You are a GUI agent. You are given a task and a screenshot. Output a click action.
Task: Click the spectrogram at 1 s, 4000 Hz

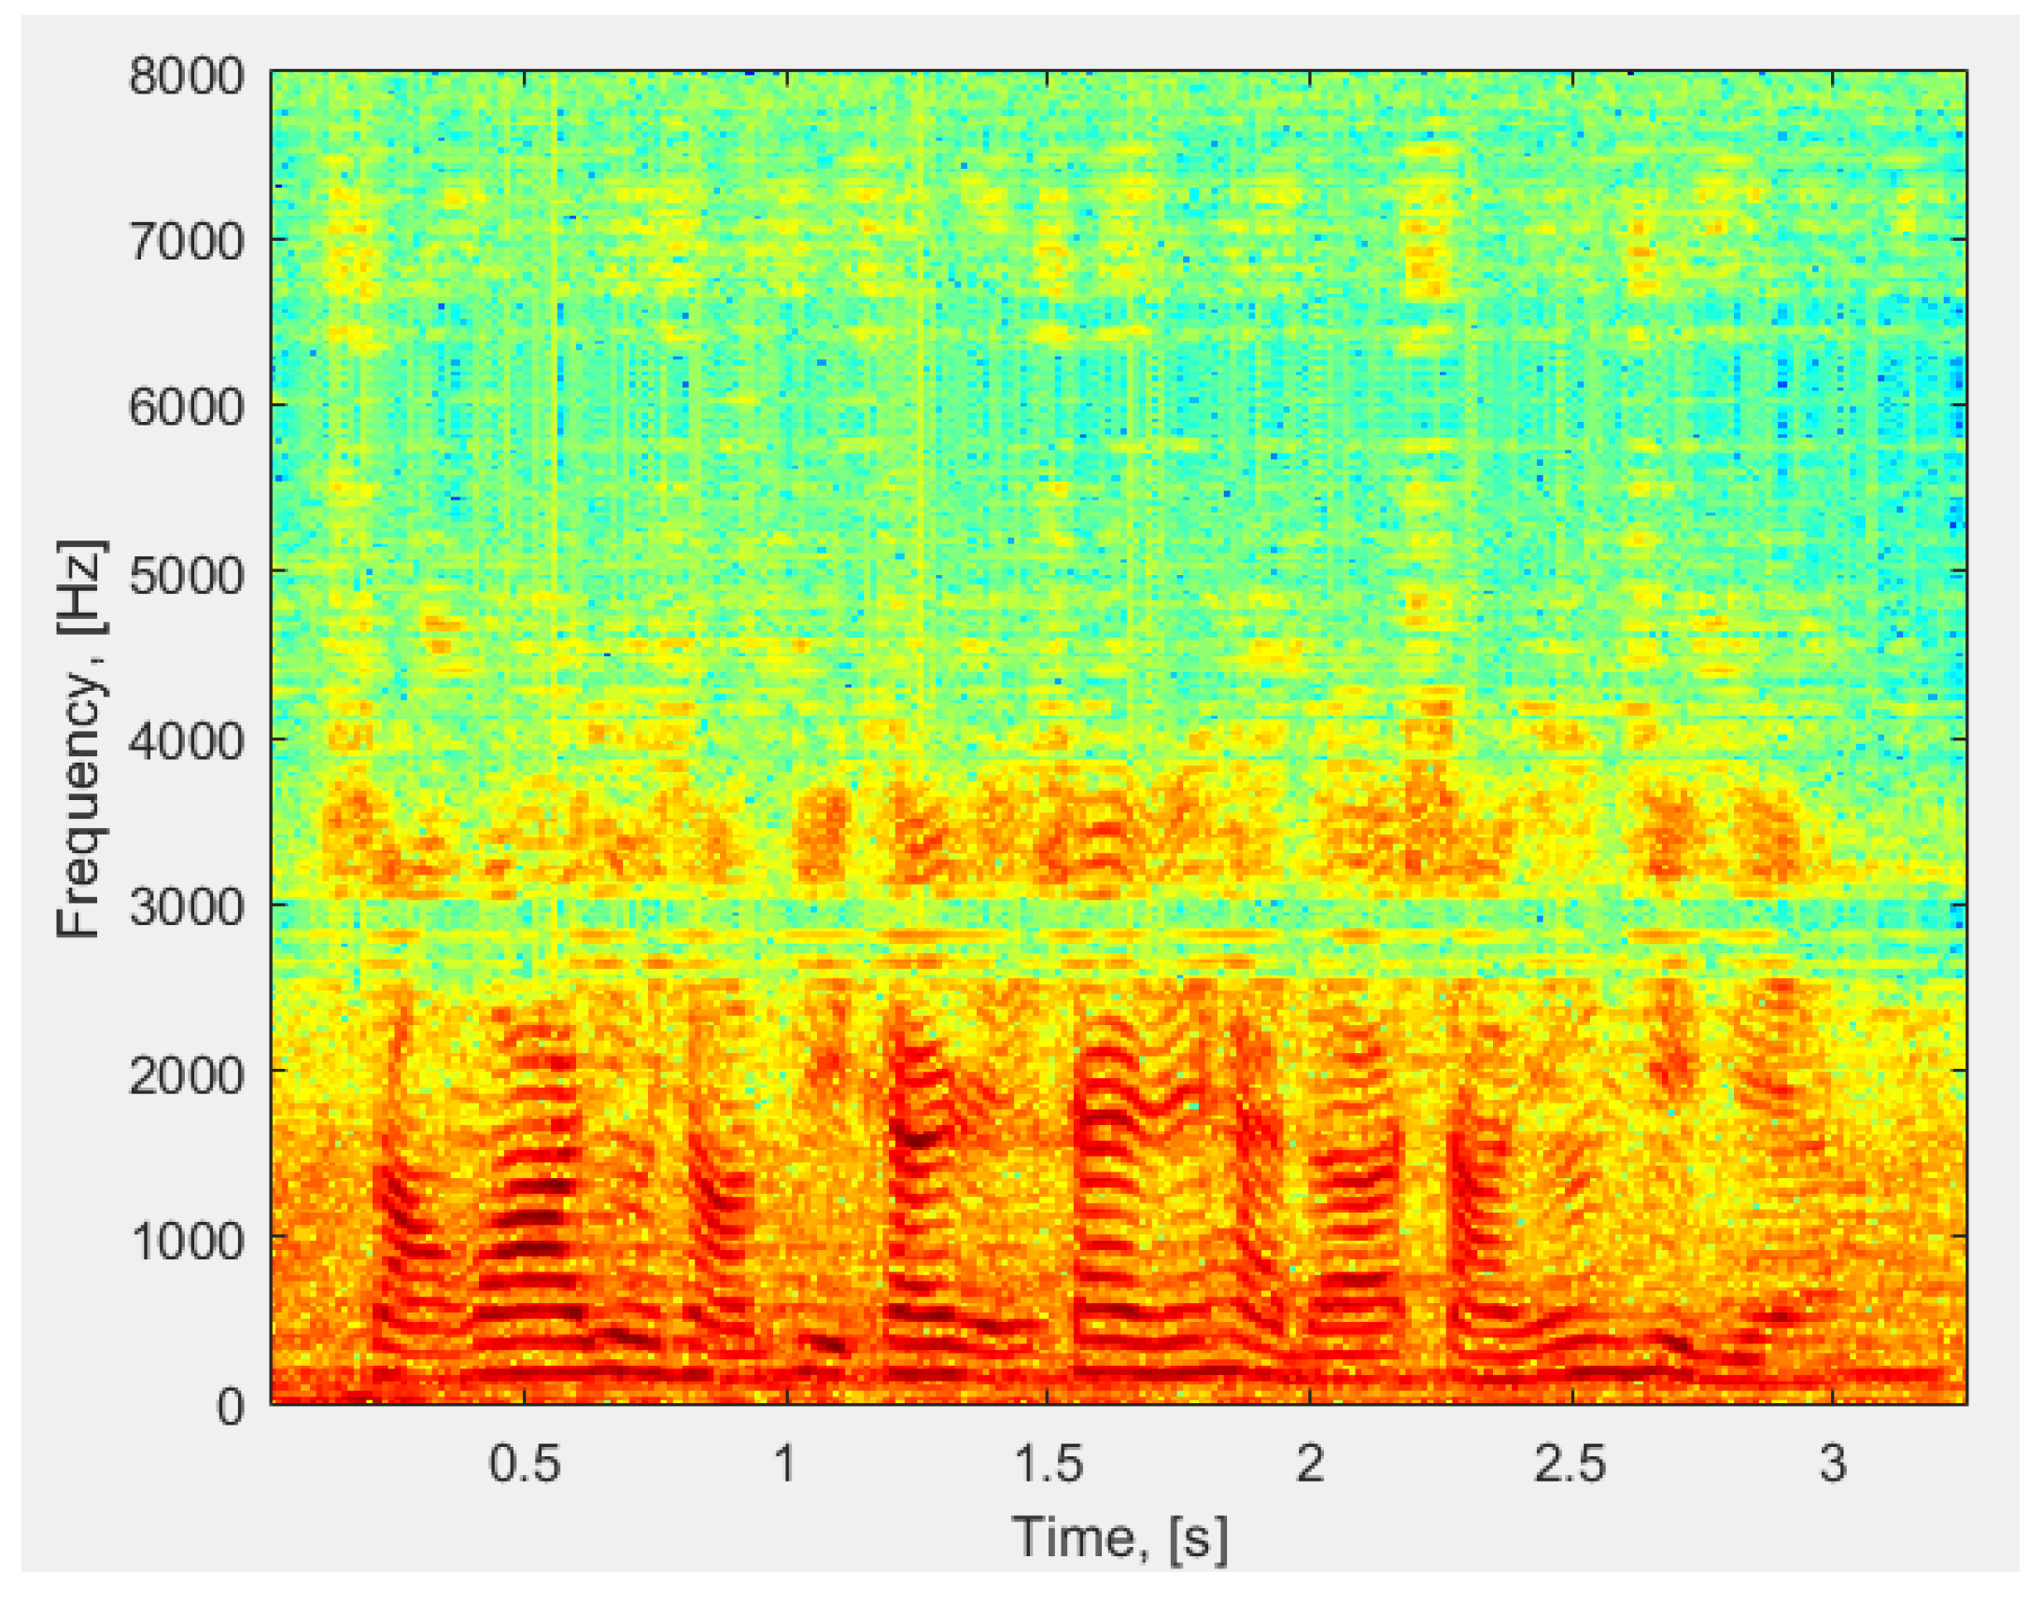(785, 738)
